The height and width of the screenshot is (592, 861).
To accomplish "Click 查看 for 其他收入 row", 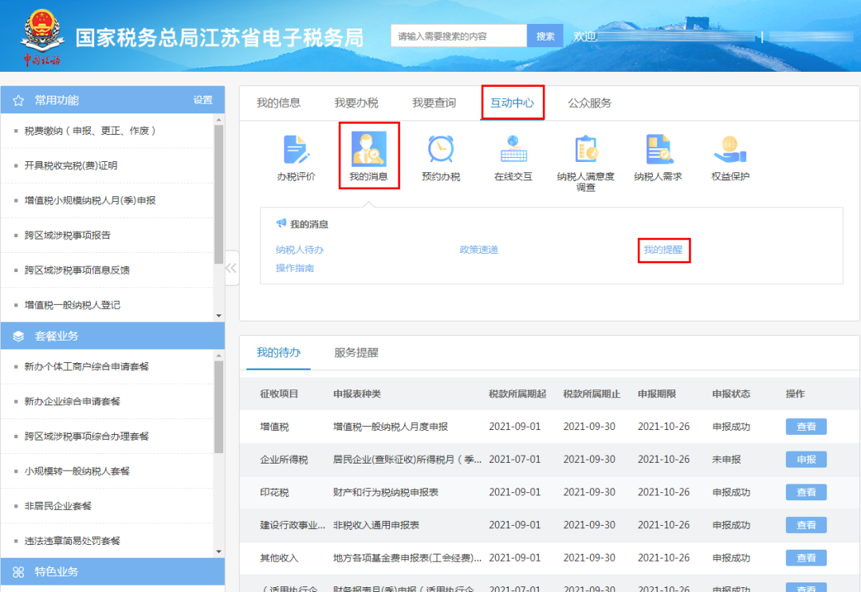I will click(806, 558).
